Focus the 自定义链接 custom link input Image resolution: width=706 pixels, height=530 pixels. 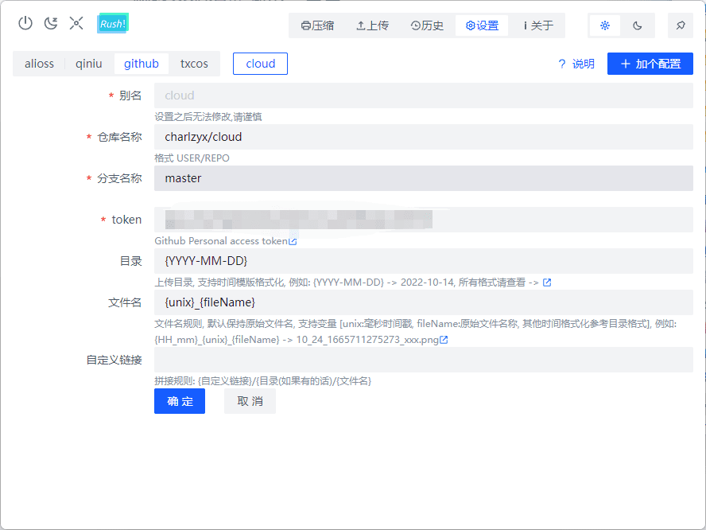pyautogui.click(x=423, y=360)
